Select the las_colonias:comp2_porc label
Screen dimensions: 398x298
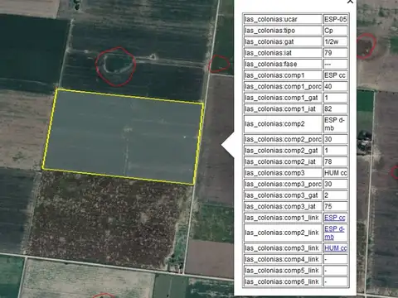pyautogui.click(x=283, y=139)
